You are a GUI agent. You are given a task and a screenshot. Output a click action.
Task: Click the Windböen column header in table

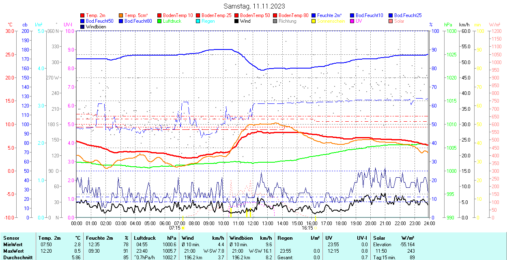tap(241, 238)
